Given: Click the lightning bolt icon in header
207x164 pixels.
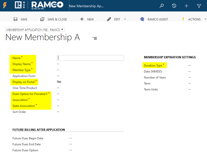Looking at the screenshot, I should pos(5,5).
